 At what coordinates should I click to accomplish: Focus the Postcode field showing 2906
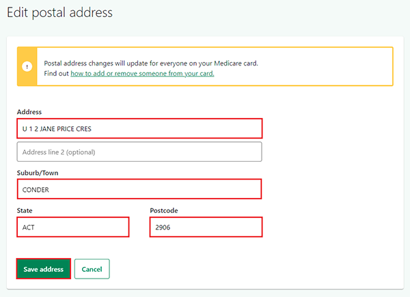[206, 227]
